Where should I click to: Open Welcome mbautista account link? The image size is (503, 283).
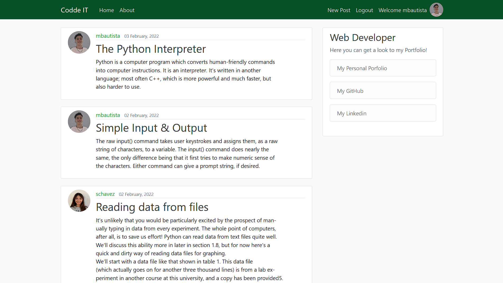point(402,10)
